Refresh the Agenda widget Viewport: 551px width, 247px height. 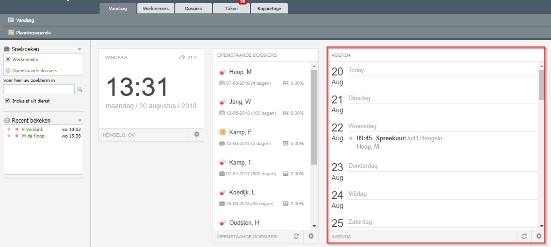click(x=524, y=236)
